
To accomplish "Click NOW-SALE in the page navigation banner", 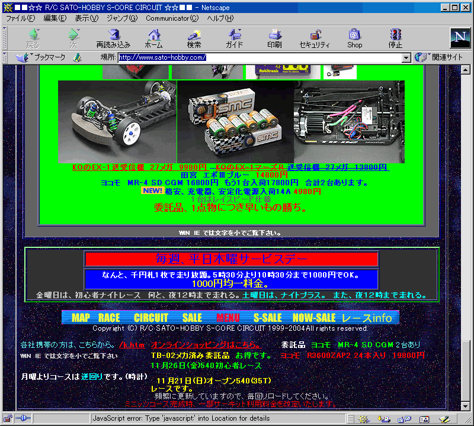I will pos(314,318).
